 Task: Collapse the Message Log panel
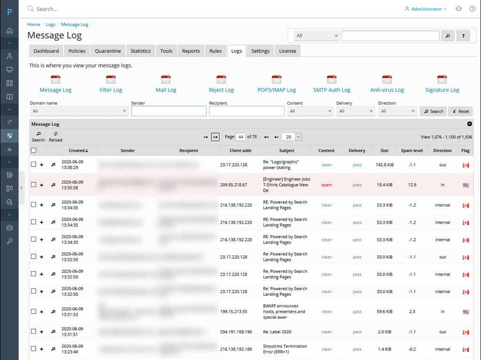point(470,124)
